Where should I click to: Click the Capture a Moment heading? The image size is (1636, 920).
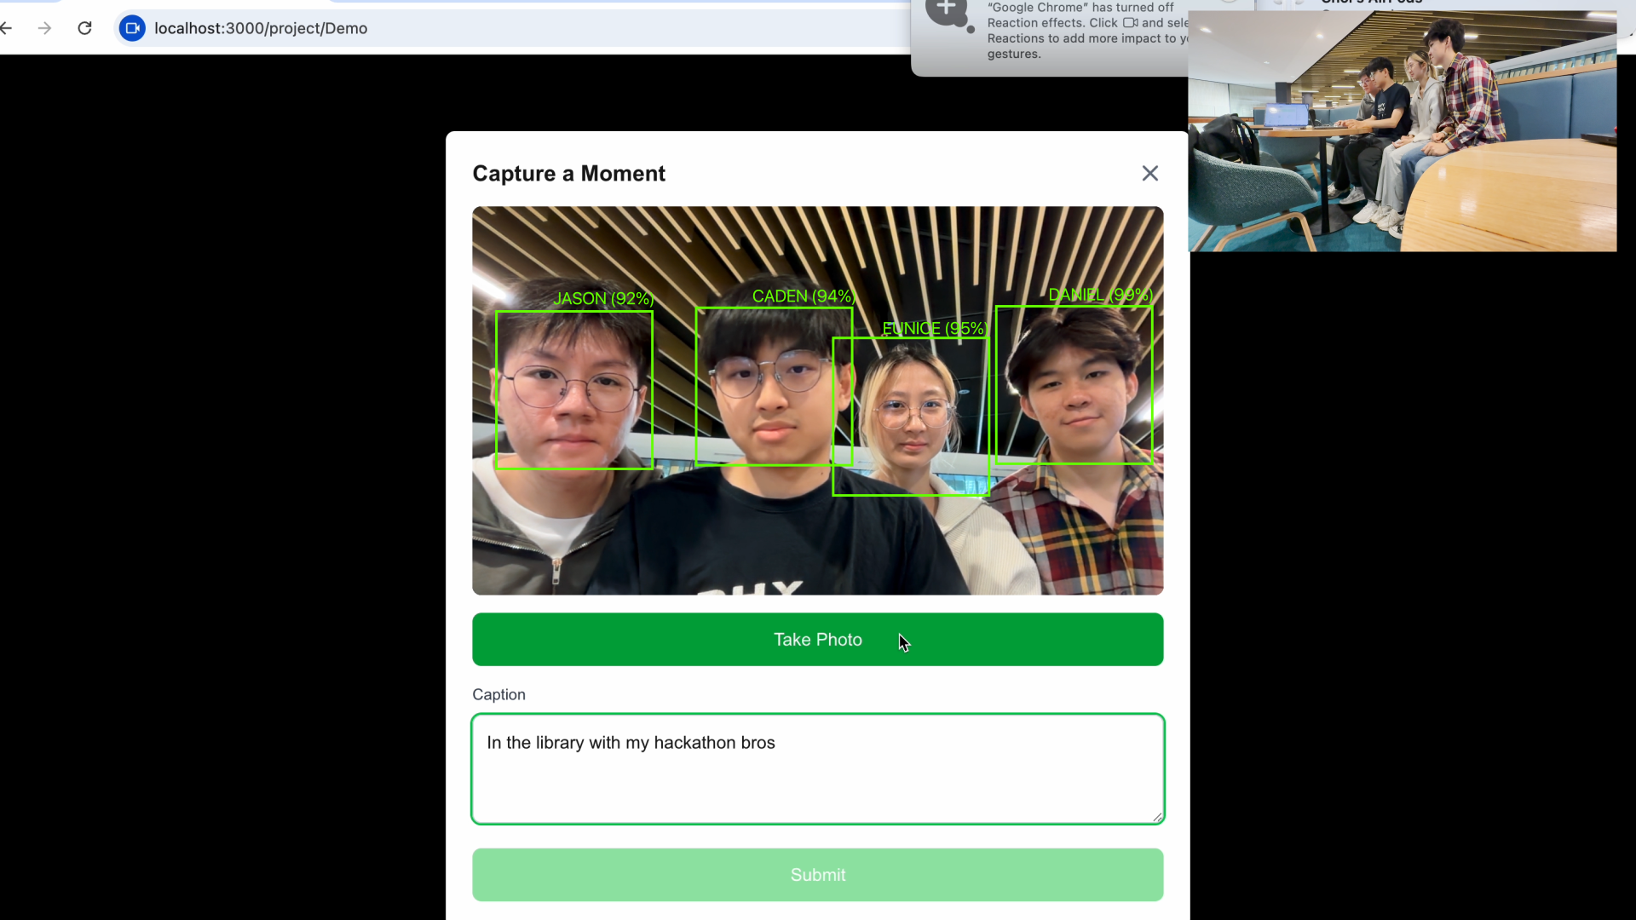pos(568,174)
